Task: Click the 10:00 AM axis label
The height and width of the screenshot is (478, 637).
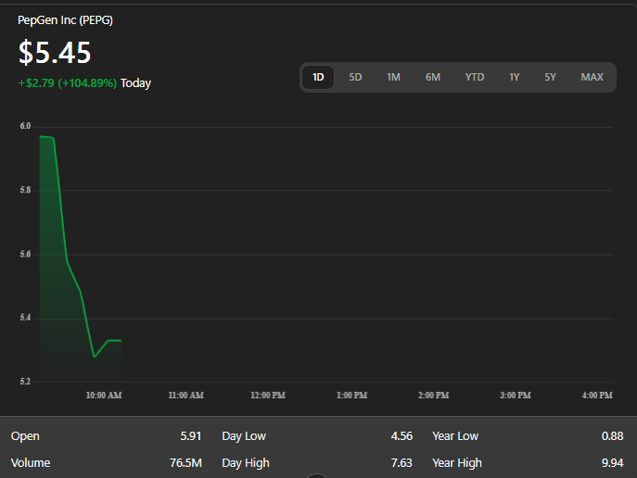Action: click(104, 396)
